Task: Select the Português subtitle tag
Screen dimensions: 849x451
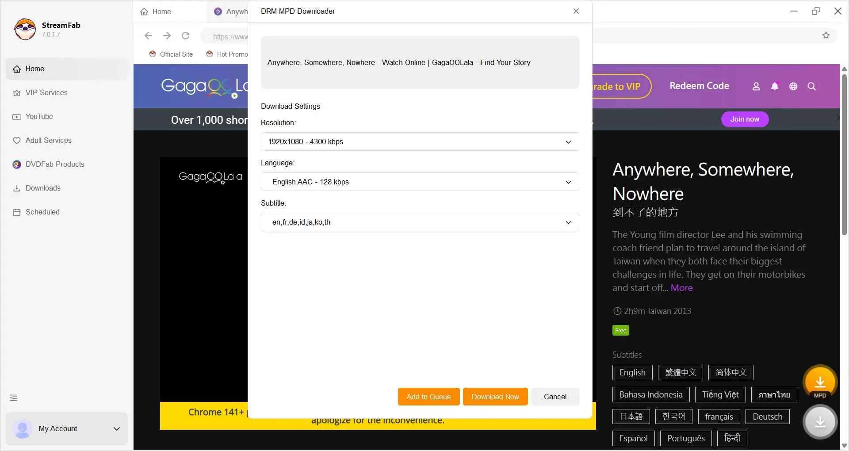Action: (686, 439)
